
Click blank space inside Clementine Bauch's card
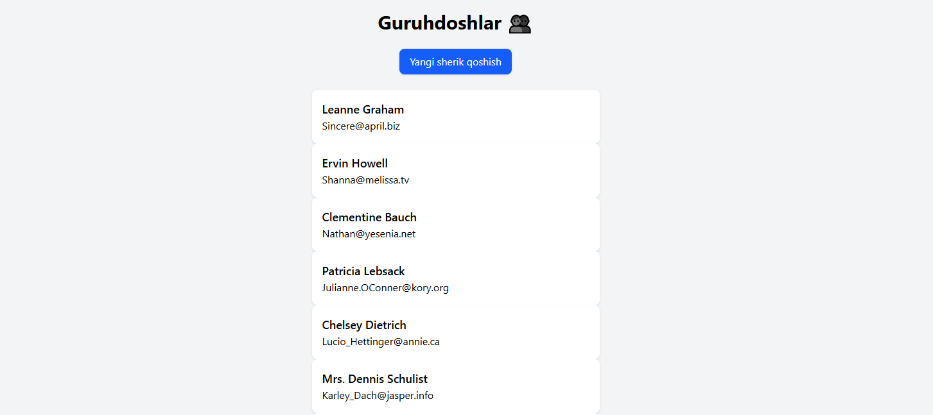(x=514, y=224)
